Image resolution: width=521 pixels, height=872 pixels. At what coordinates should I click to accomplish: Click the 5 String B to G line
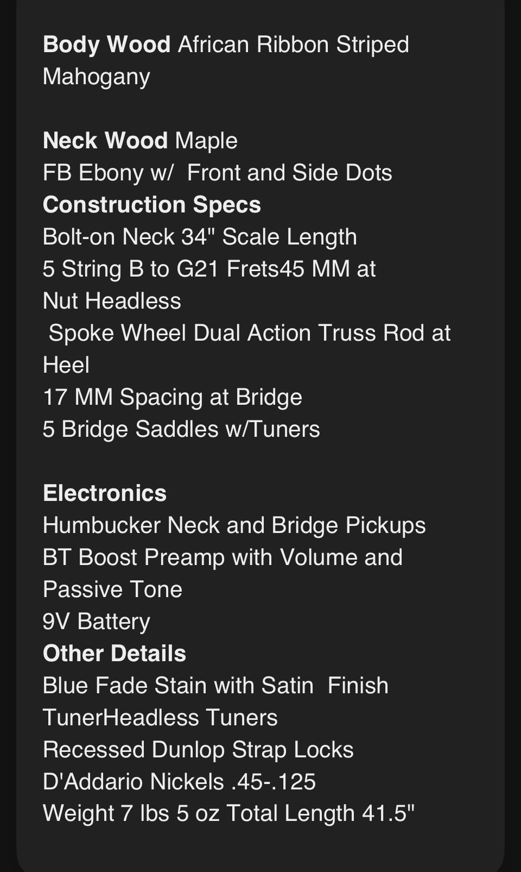click(x=209, y=269)
